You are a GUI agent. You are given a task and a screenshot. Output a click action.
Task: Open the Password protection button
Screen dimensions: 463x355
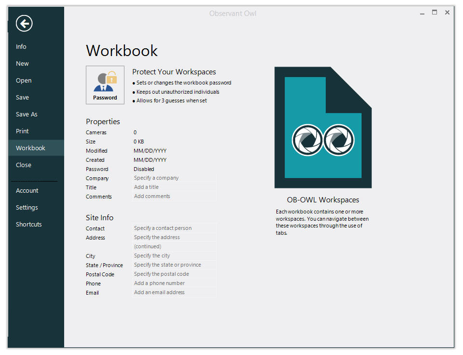(x=105, y=85)
